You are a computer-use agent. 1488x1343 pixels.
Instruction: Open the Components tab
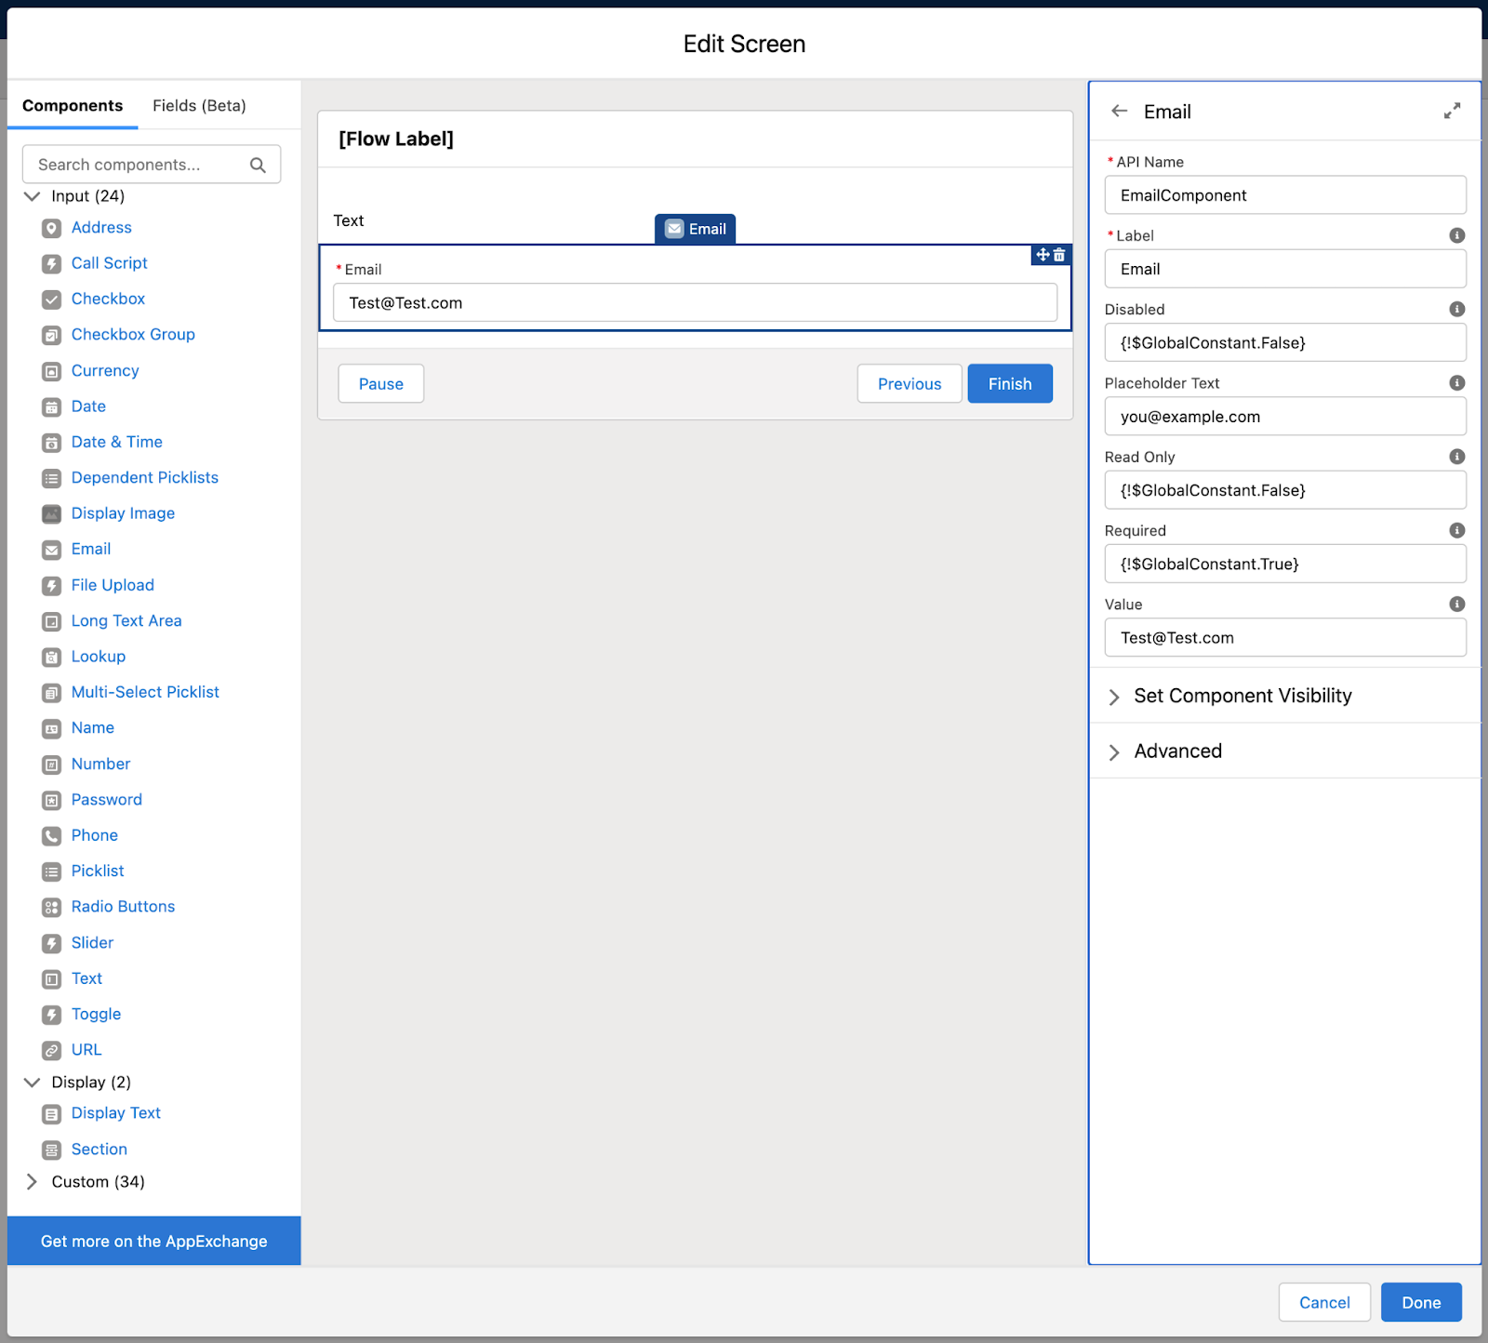(73, 105)
